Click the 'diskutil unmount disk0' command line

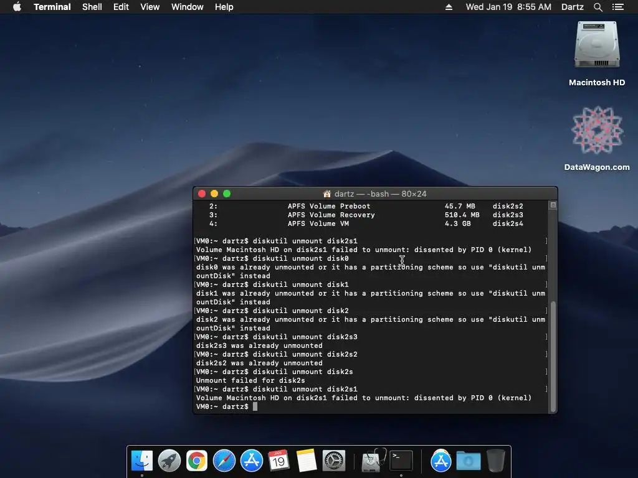[x=301, y=258]
